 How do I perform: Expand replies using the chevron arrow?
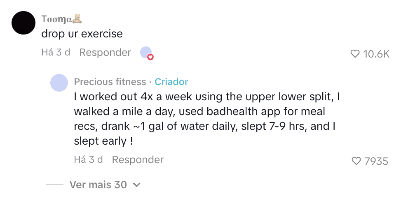(x=137, y=185)
